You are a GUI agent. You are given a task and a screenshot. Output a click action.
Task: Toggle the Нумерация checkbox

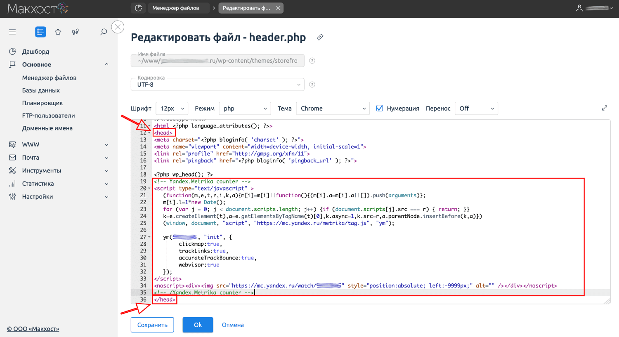(380, 108)
